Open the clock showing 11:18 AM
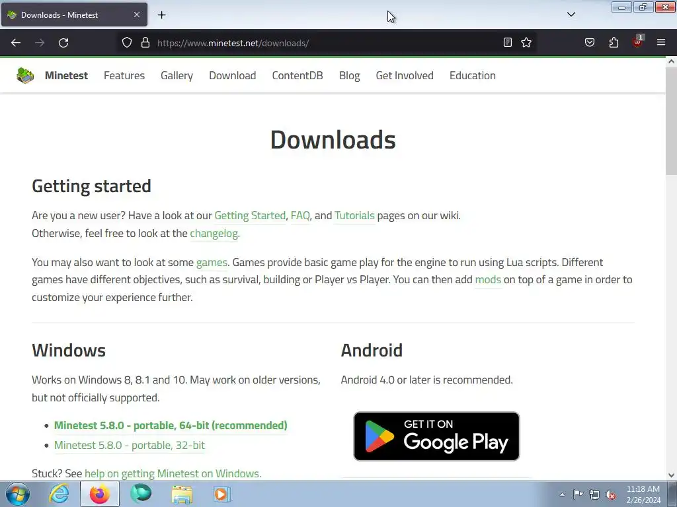The height and width of the screenshot is (507, 677). 643,494
